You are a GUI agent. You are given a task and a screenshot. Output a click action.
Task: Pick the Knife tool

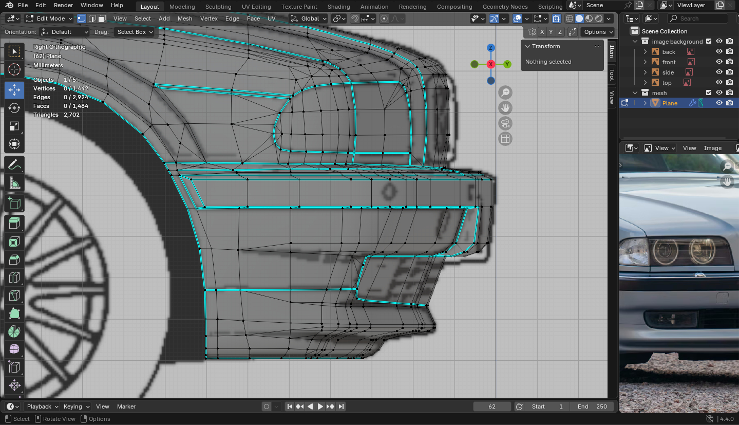pos(14,295)
